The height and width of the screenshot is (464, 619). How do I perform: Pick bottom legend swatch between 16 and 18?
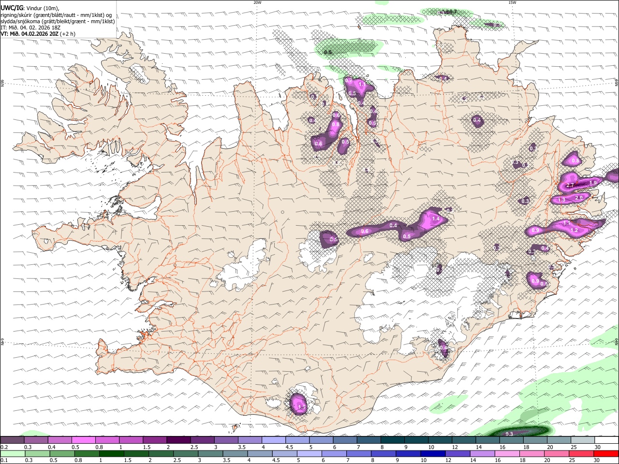(508, 453)
